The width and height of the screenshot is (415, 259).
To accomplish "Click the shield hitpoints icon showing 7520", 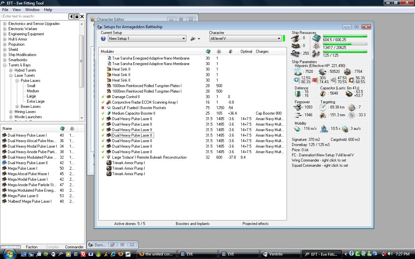I will click(x=298, y=72).
